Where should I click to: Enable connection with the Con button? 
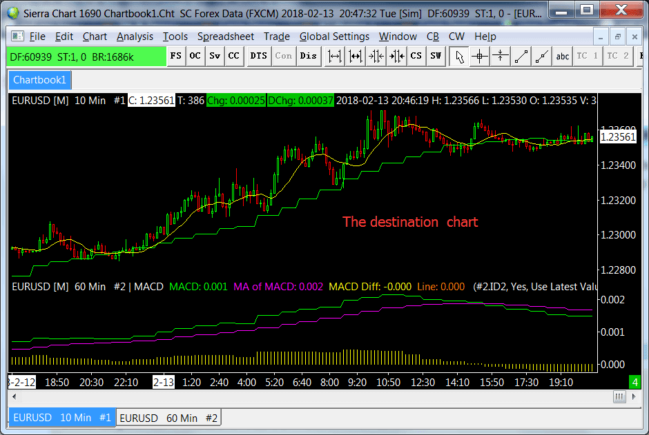(x=284, y=57)
